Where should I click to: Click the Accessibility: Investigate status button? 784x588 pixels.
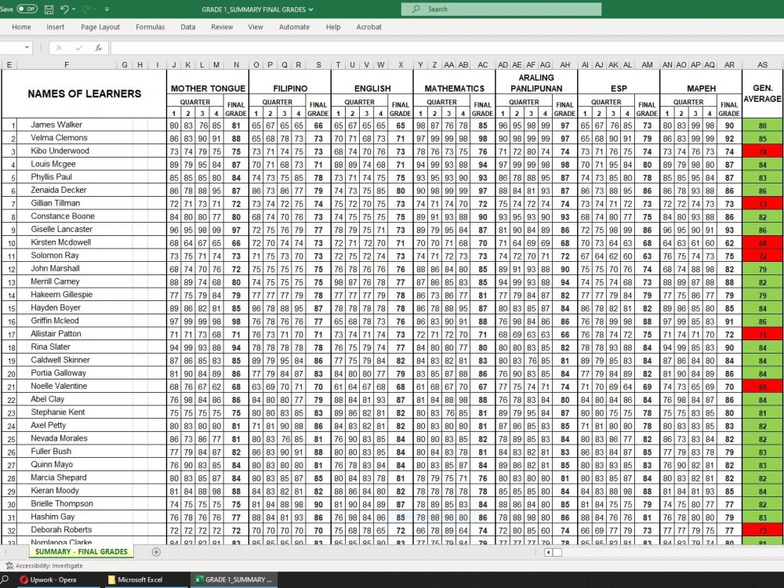pyautogui.click(x=44, y=565)
